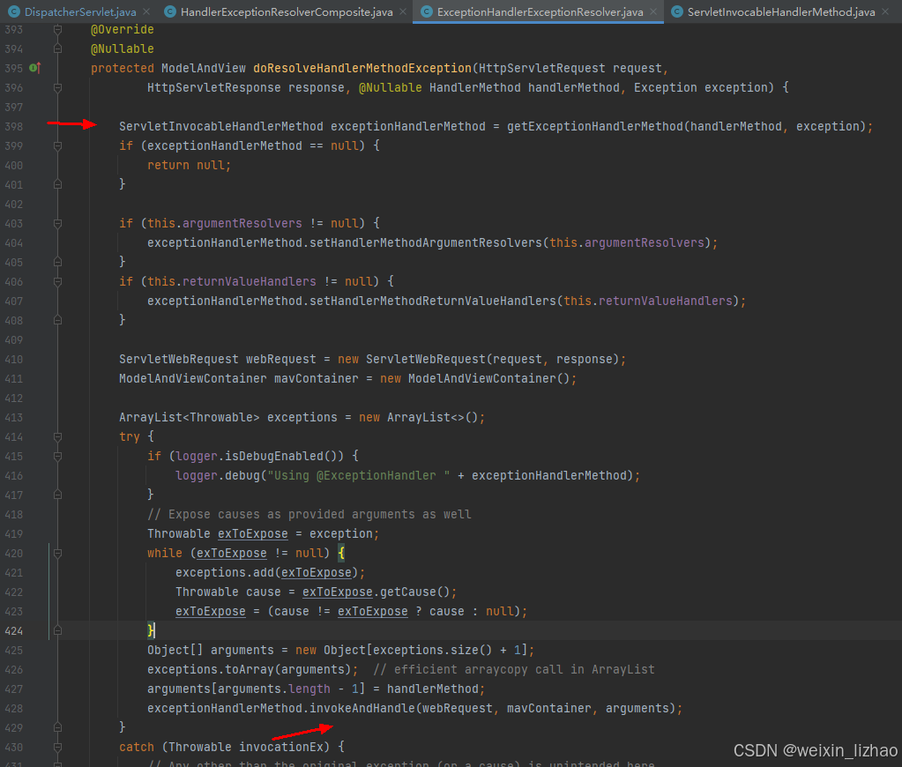Click class icon on HandlerExceptionResolverComposite.java tab
Image resolution: width=902 pixels, height=767 pixels.
(x=169, y=11)
